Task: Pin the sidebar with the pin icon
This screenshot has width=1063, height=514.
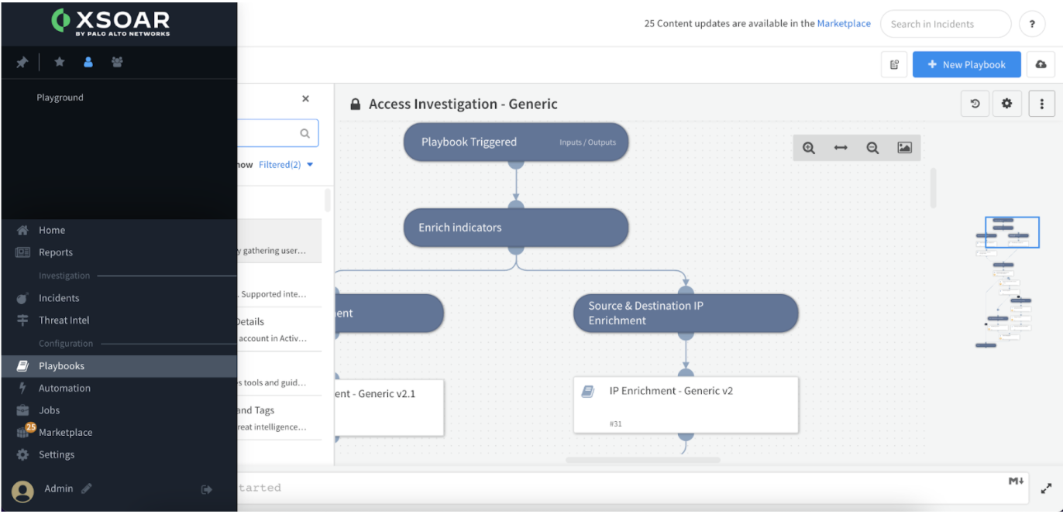Action: click(x=22, y=63)
